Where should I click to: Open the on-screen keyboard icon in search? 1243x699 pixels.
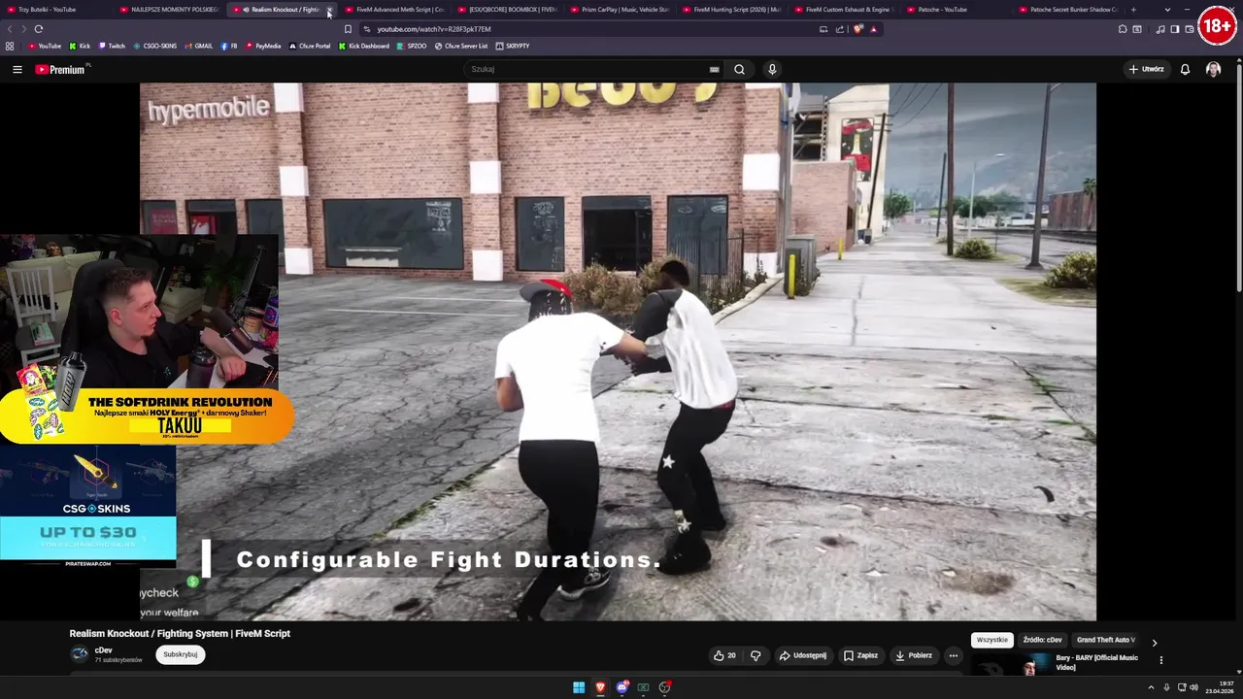pyautogui.click(x=714, y=69)
